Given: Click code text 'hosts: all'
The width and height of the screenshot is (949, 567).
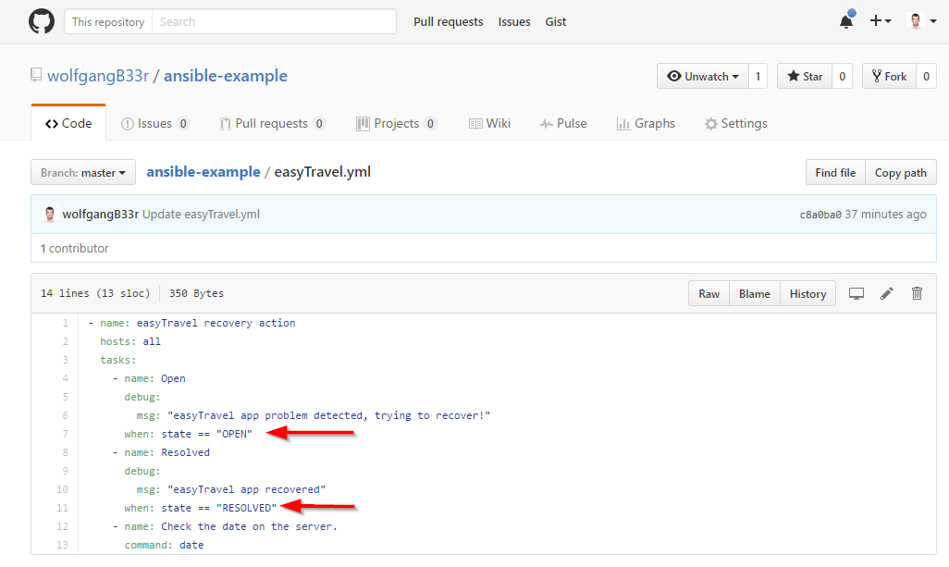Looking at the screenshot, I should [130, 341].
